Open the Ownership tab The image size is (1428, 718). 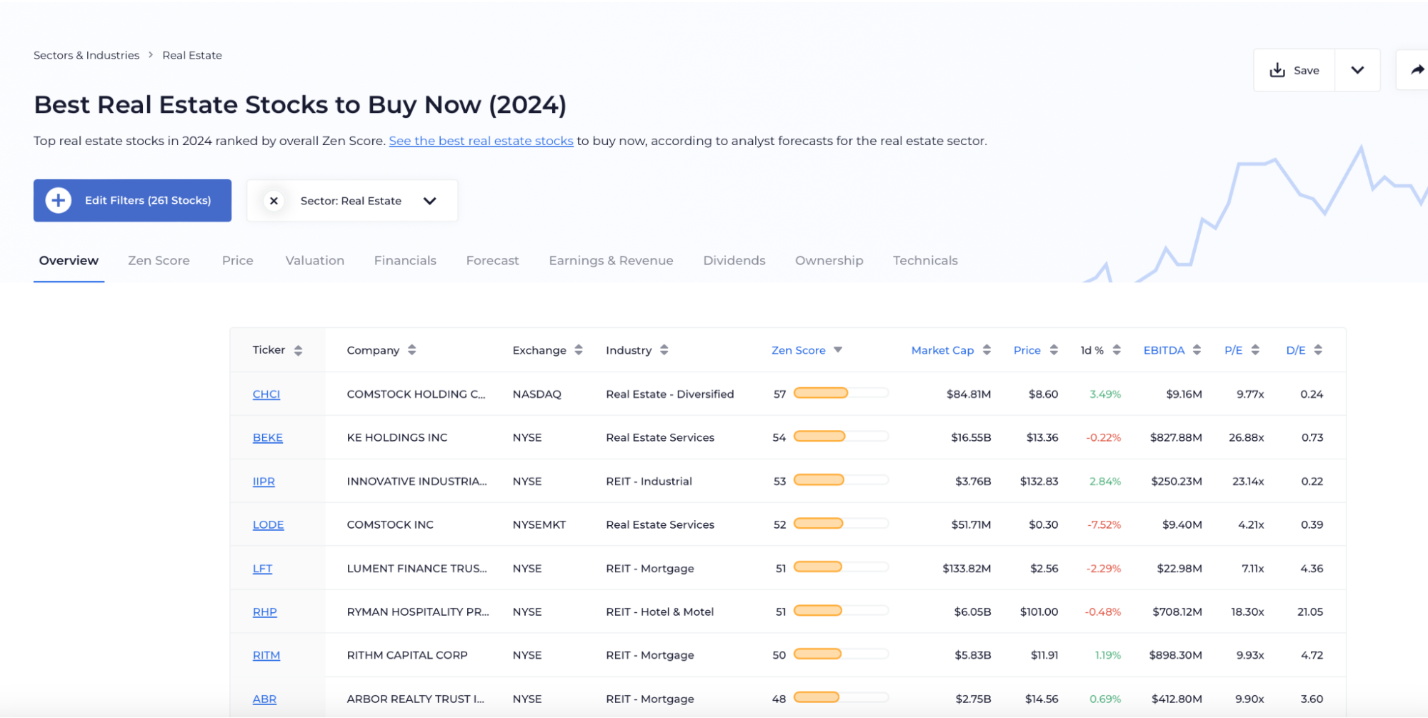tap(829, 261)
